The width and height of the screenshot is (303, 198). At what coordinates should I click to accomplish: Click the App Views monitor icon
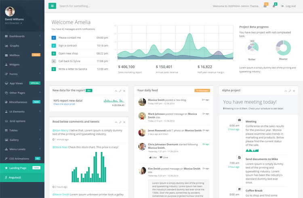(x=6, y=83)
